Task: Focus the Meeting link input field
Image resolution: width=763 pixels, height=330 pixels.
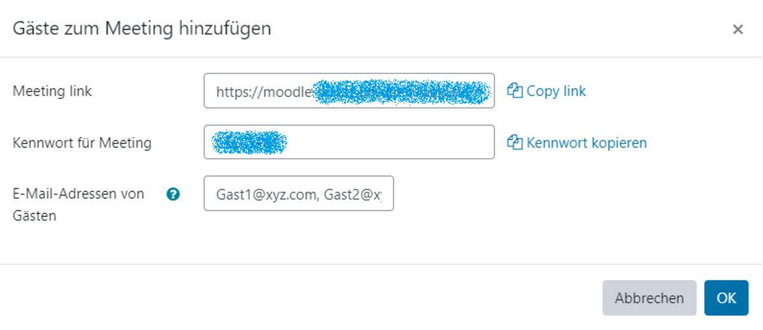Action: point(349,91)
